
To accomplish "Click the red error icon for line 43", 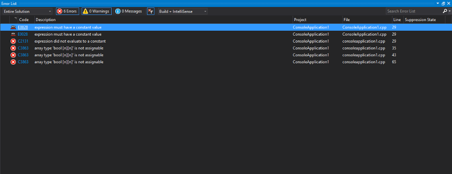I will (x=13, y=55).
